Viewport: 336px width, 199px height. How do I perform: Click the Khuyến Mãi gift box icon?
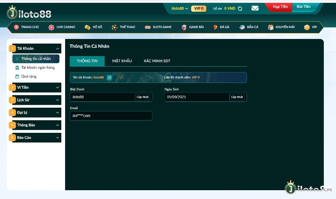point(270,27)
